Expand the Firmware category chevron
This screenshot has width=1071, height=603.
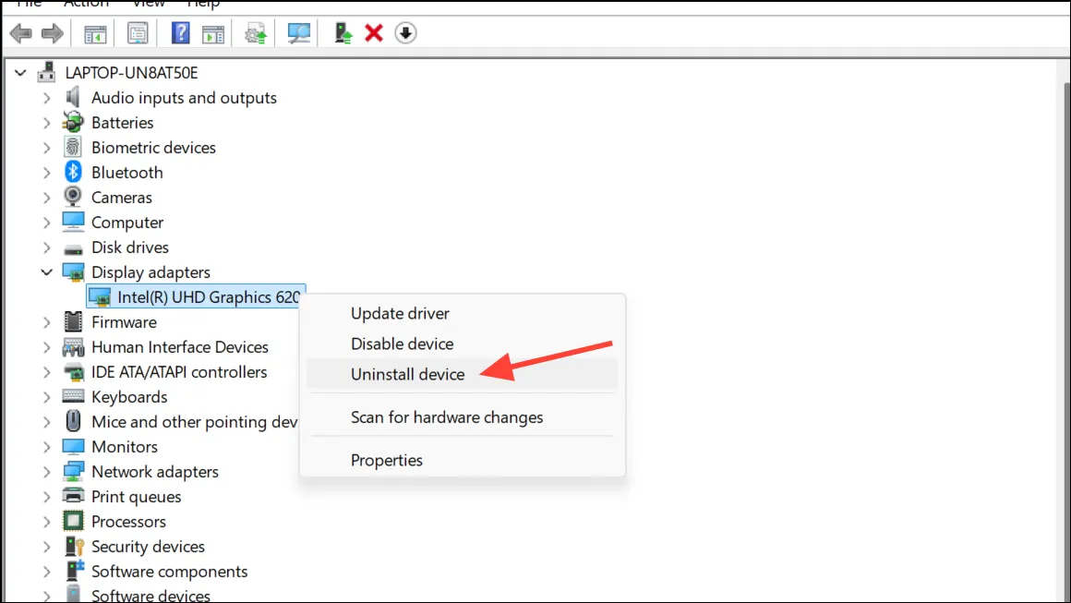(46, 322)
